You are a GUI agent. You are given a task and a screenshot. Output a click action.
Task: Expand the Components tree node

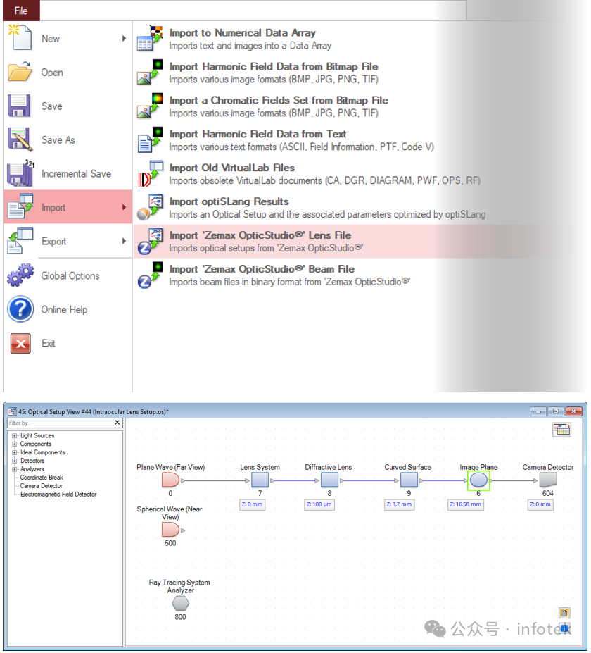point(15,444)
